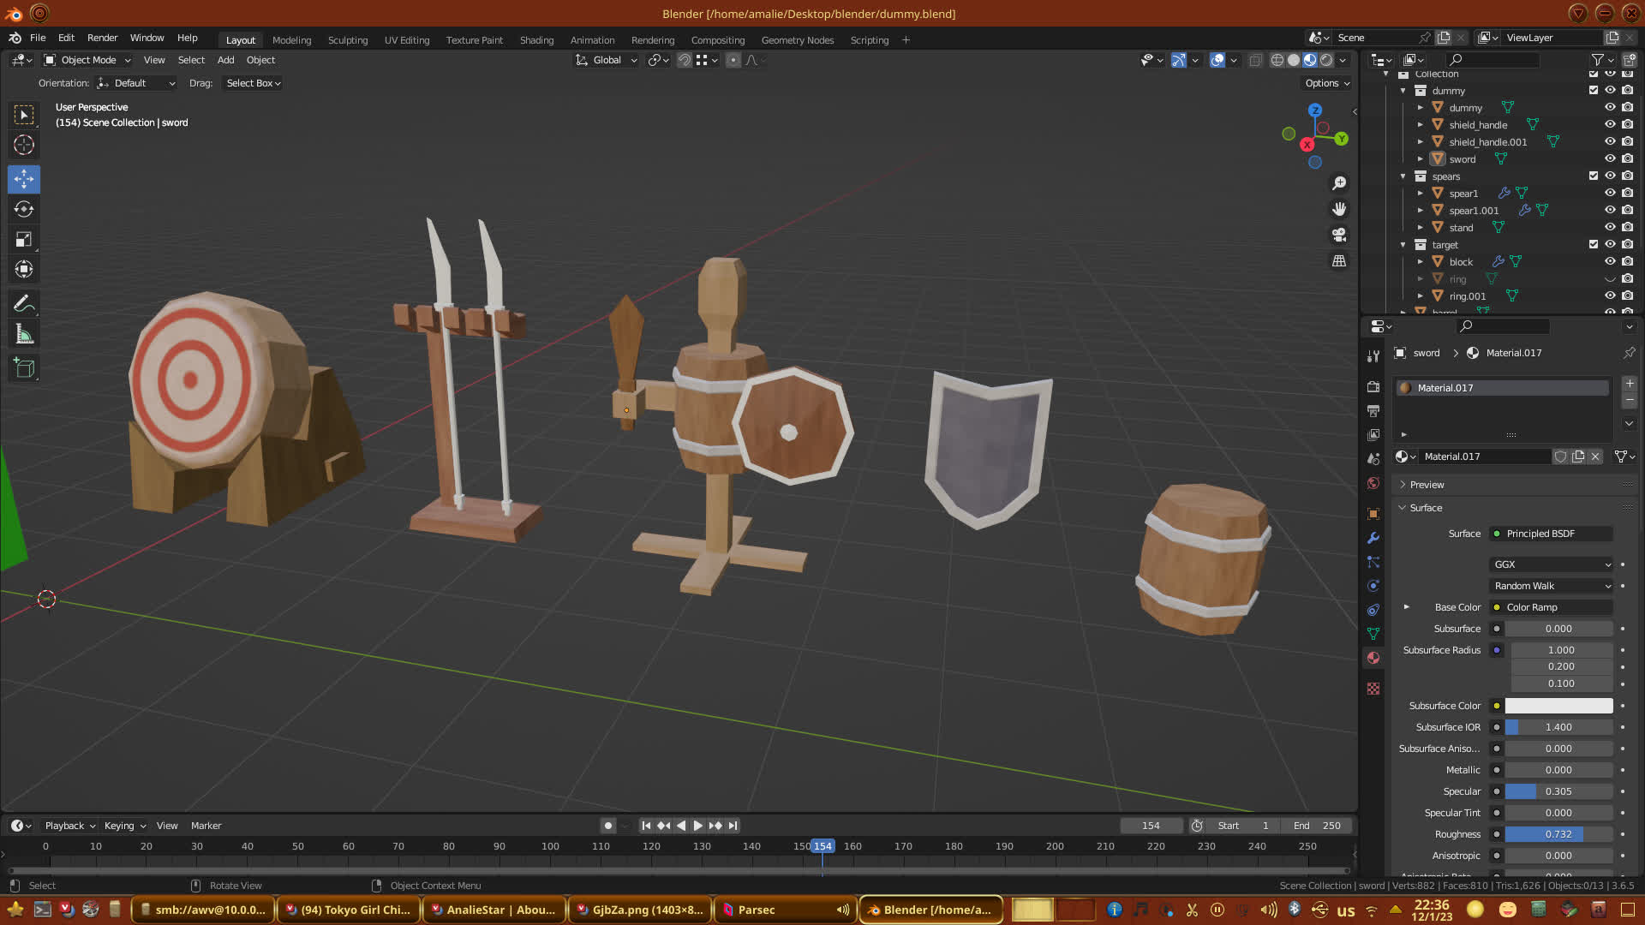Open the Modifier wrench properties tab

coord(1373,538)
